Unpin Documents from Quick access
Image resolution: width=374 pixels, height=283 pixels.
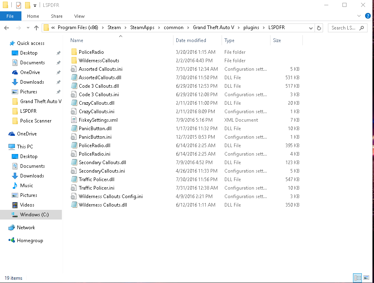tap(59, 63)
